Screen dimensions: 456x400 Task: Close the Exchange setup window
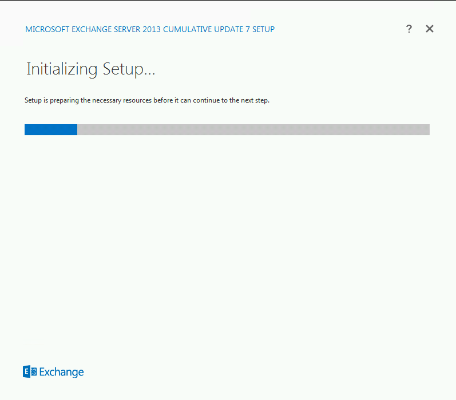click(430, 29)
